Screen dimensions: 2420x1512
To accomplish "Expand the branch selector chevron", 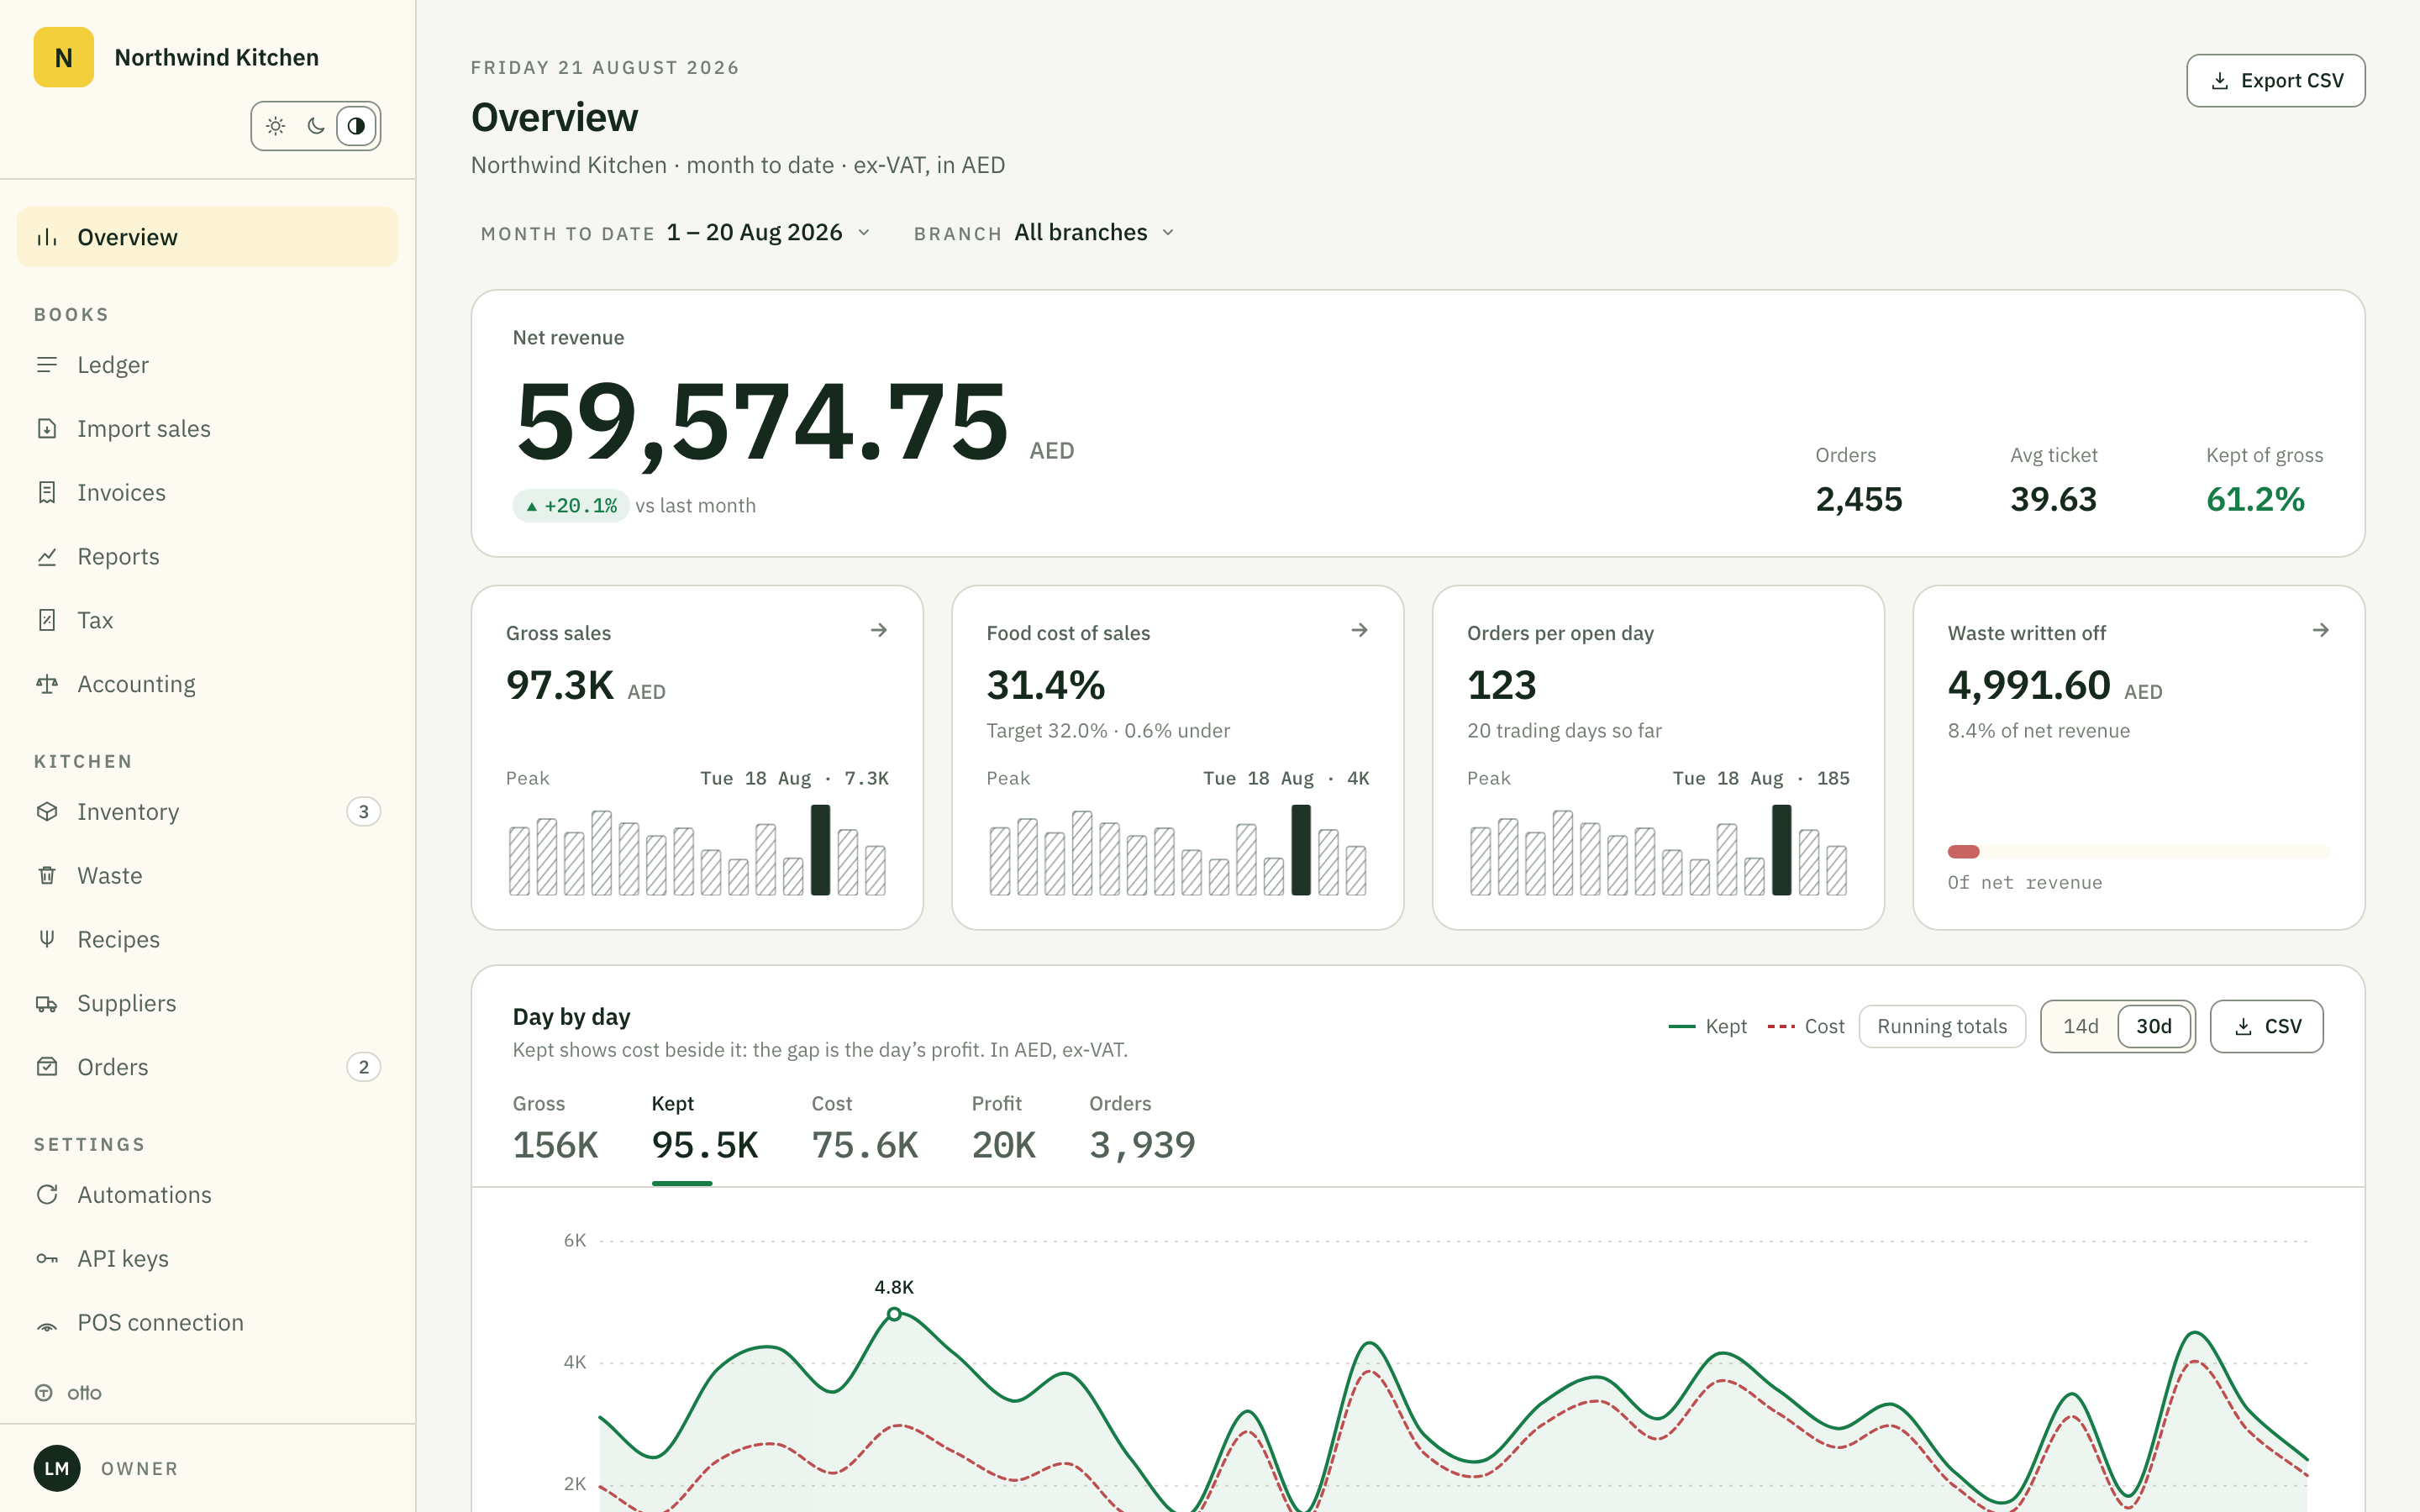I will tap(1168, 233).
